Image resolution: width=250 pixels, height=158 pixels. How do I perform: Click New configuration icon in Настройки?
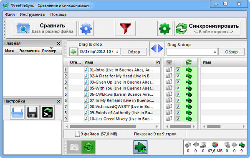pyautogui.click(x=17, y=112)
